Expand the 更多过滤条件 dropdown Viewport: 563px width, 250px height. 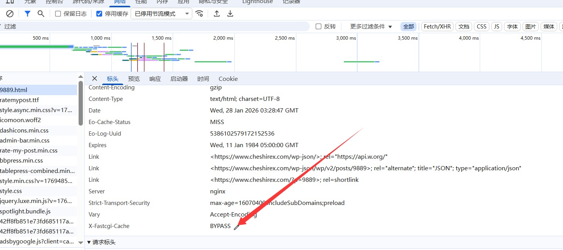[371, 27]
